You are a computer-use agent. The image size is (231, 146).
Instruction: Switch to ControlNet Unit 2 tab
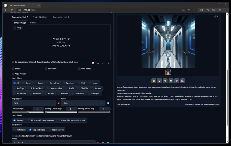[61, 17]
